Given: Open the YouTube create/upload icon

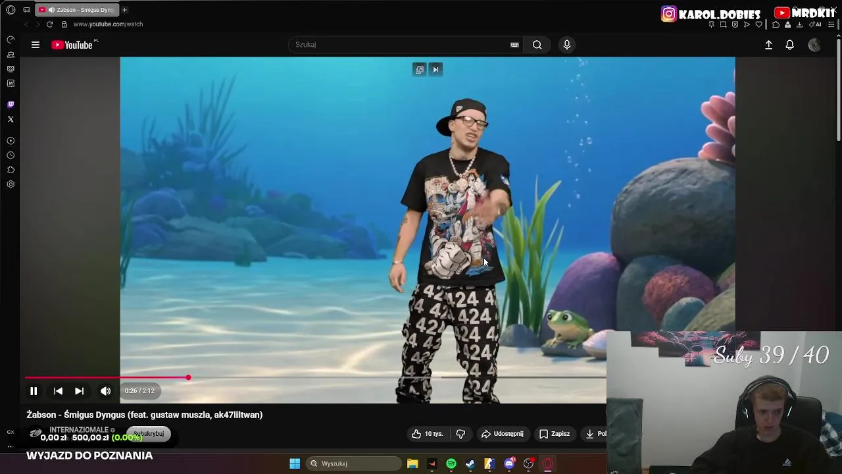Looking at the screenshot, I should [768, 45].
